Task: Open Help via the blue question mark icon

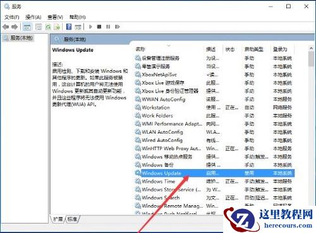Action: click(x=69, y=27)
